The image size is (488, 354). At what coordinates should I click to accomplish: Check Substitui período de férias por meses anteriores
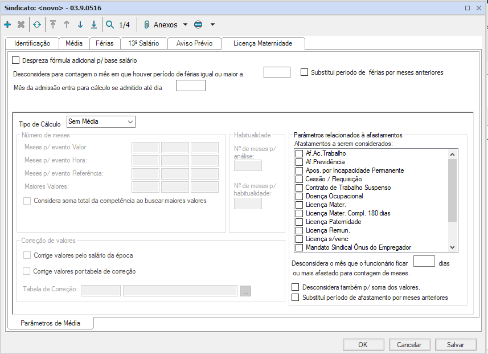coord(304,72)
